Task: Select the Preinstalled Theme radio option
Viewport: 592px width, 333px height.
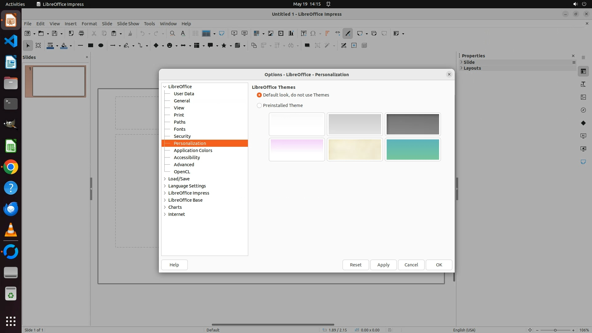Action: coord(259,105)
